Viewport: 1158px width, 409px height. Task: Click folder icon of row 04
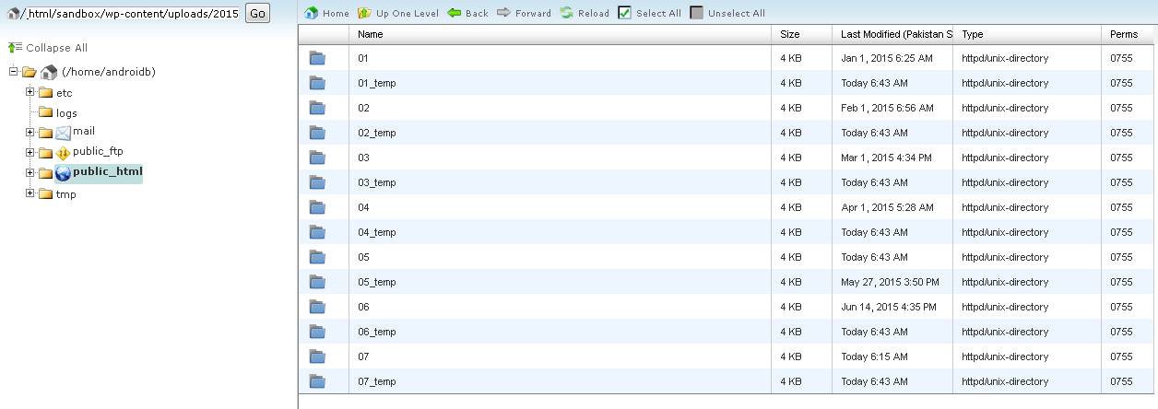point(317,207)
